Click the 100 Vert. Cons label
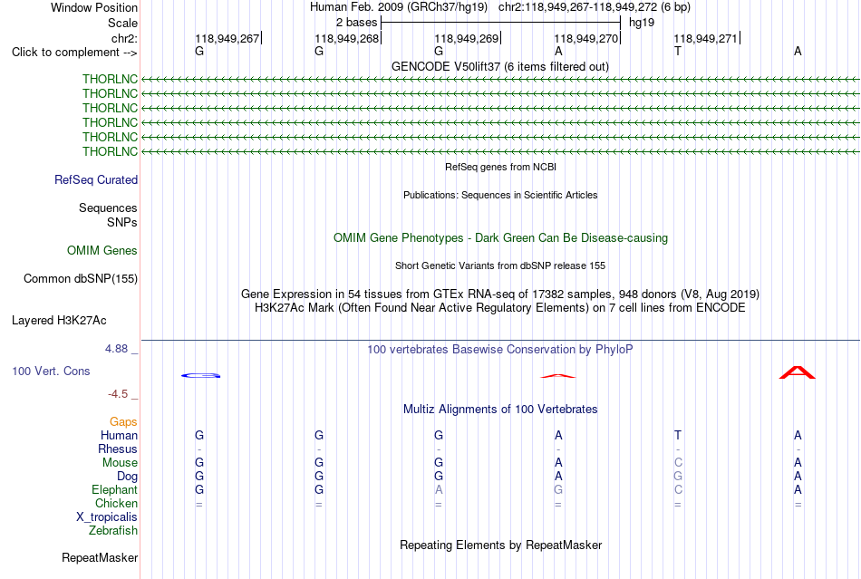Viewport: 861px width, 579px height. pos(51,371)
